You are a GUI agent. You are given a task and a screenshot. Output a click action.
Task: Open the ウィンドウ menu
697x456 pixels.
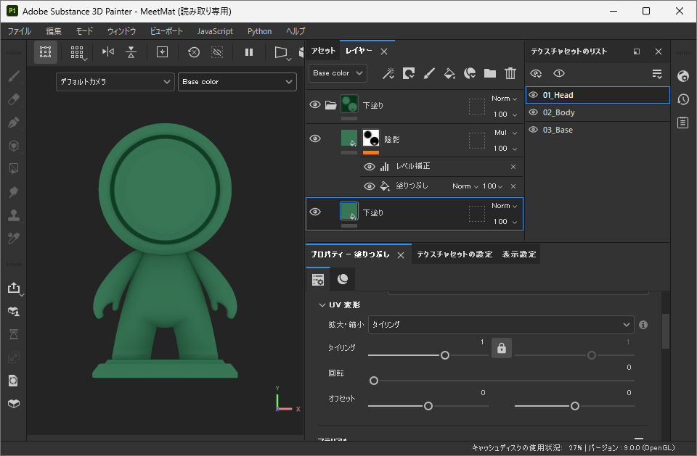[121, 31]
